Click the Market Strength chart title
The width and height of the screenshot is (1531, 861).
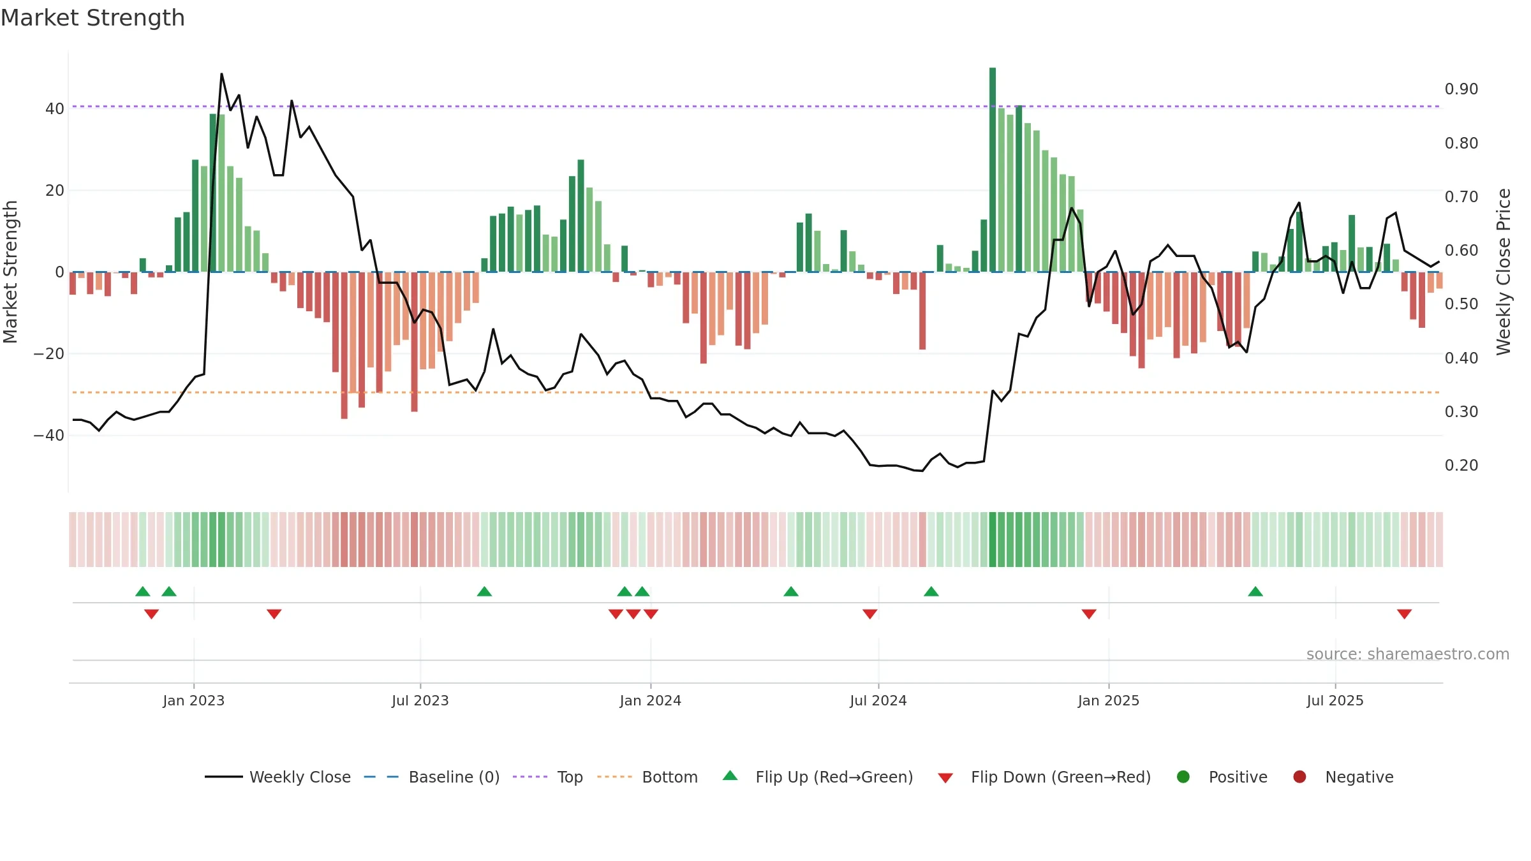coord(93,18)
